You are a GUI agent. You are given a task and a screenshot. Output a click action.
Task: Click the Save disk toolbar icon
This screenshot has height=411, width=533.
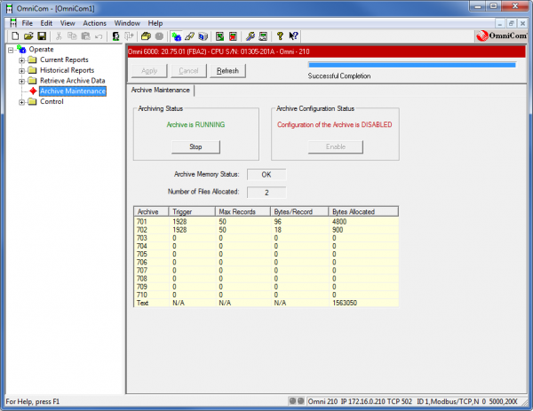(41, 36)
